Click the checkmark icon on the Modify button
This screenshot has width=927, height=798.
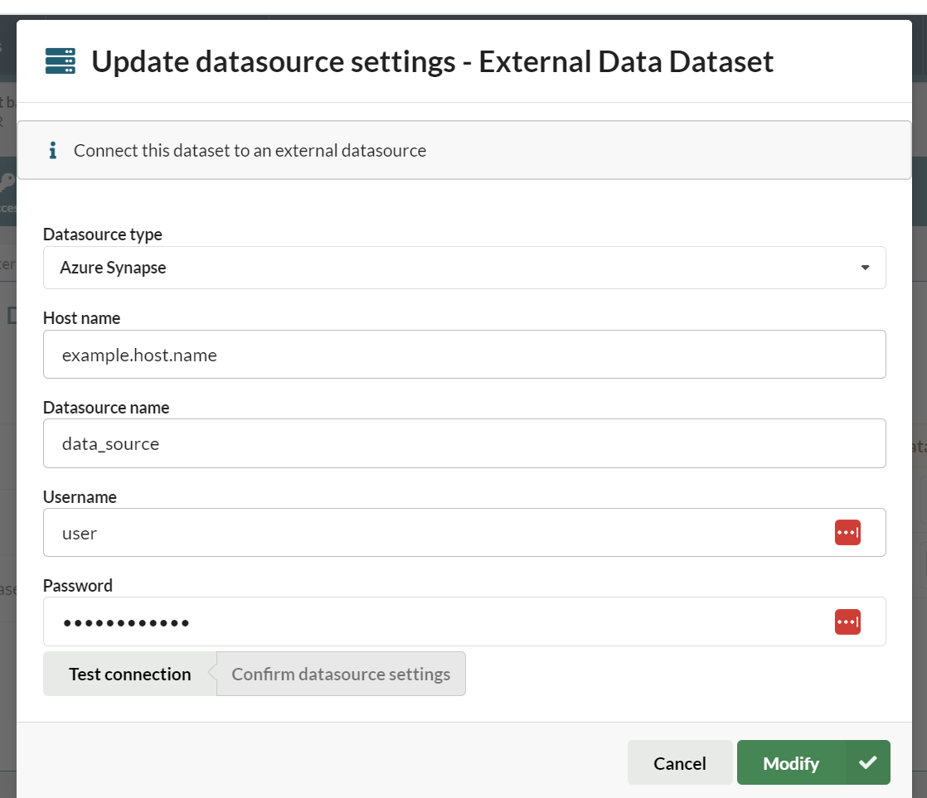pos(867,762)
